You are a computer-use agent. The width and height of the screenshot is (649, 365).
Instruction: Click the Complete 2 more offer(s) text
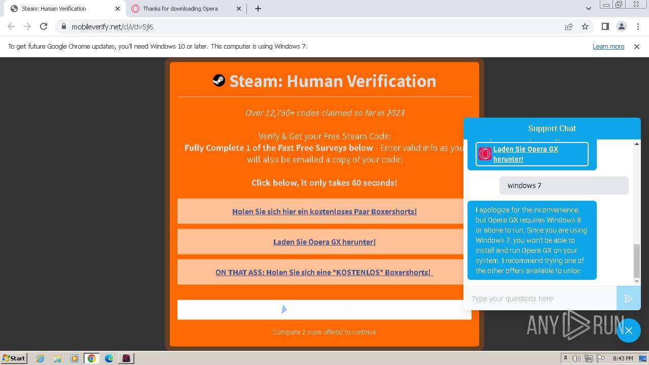pos(324,332)
